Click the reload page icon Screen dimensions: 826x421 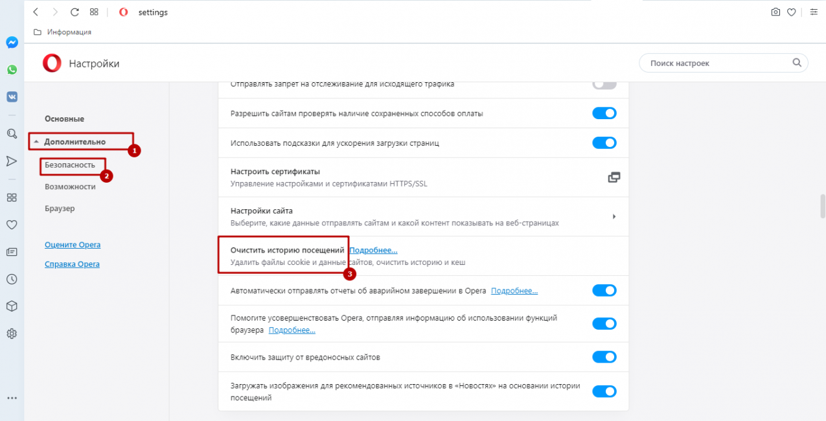coord(75,12)
